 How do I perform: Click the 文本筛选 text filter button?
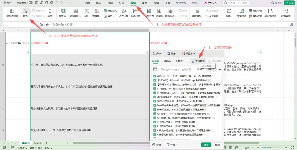[198, 61]
